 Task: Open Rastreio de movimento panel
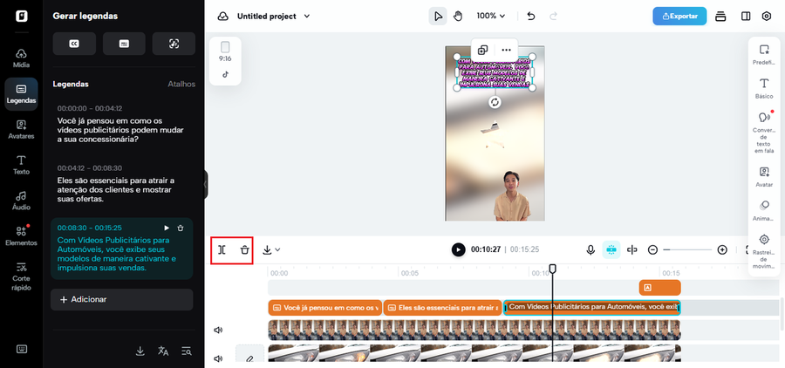pos(764,251)
